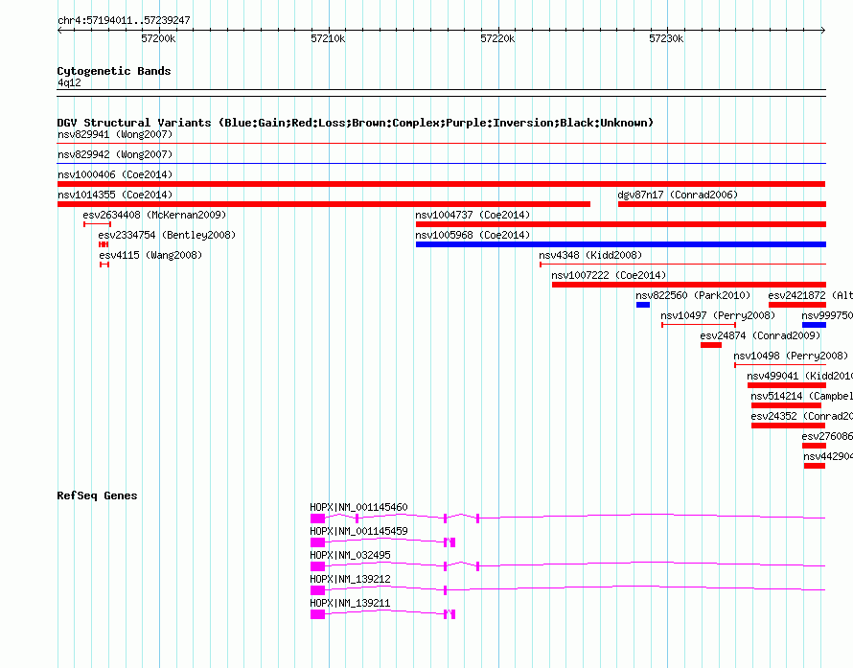Click first exon block of HOPX|NM_139211
The image size is (853, 668).
(317, 614)
